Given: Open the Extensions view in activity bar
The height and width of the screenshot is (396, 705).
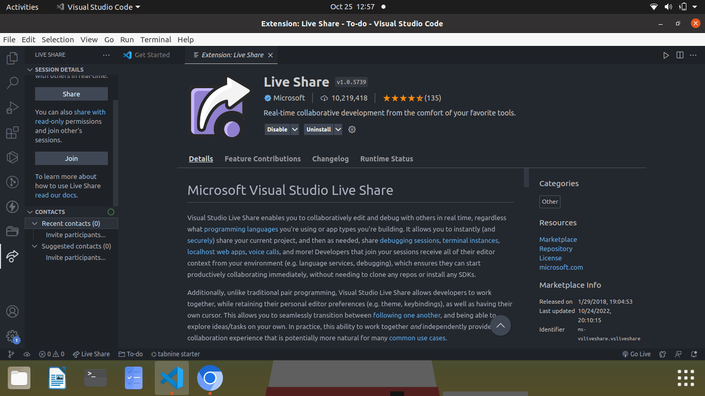Looking at the screenshot, I should tap(12, 133).
